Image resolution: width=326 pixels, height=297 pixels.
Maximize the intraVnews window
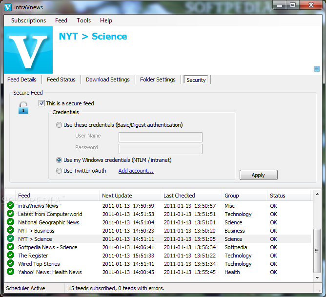[293, 5]
